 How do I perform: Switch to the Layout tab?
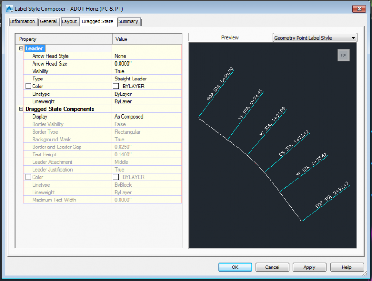pyautogui.click(x=70, y=21)
